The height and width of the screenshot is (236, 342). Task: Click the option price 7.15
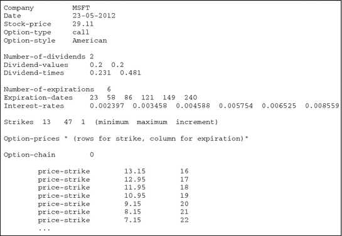click(132, 220)
